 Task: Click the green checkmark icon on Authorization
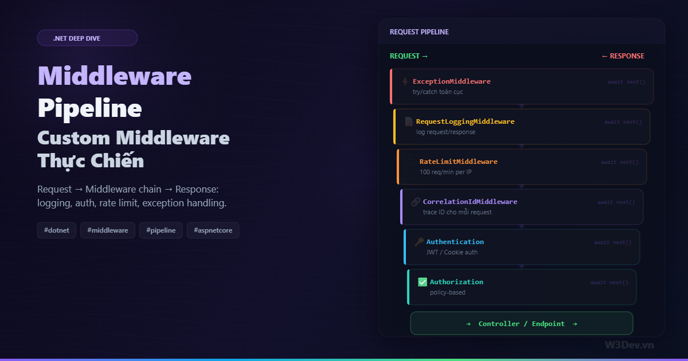[422, 282]
